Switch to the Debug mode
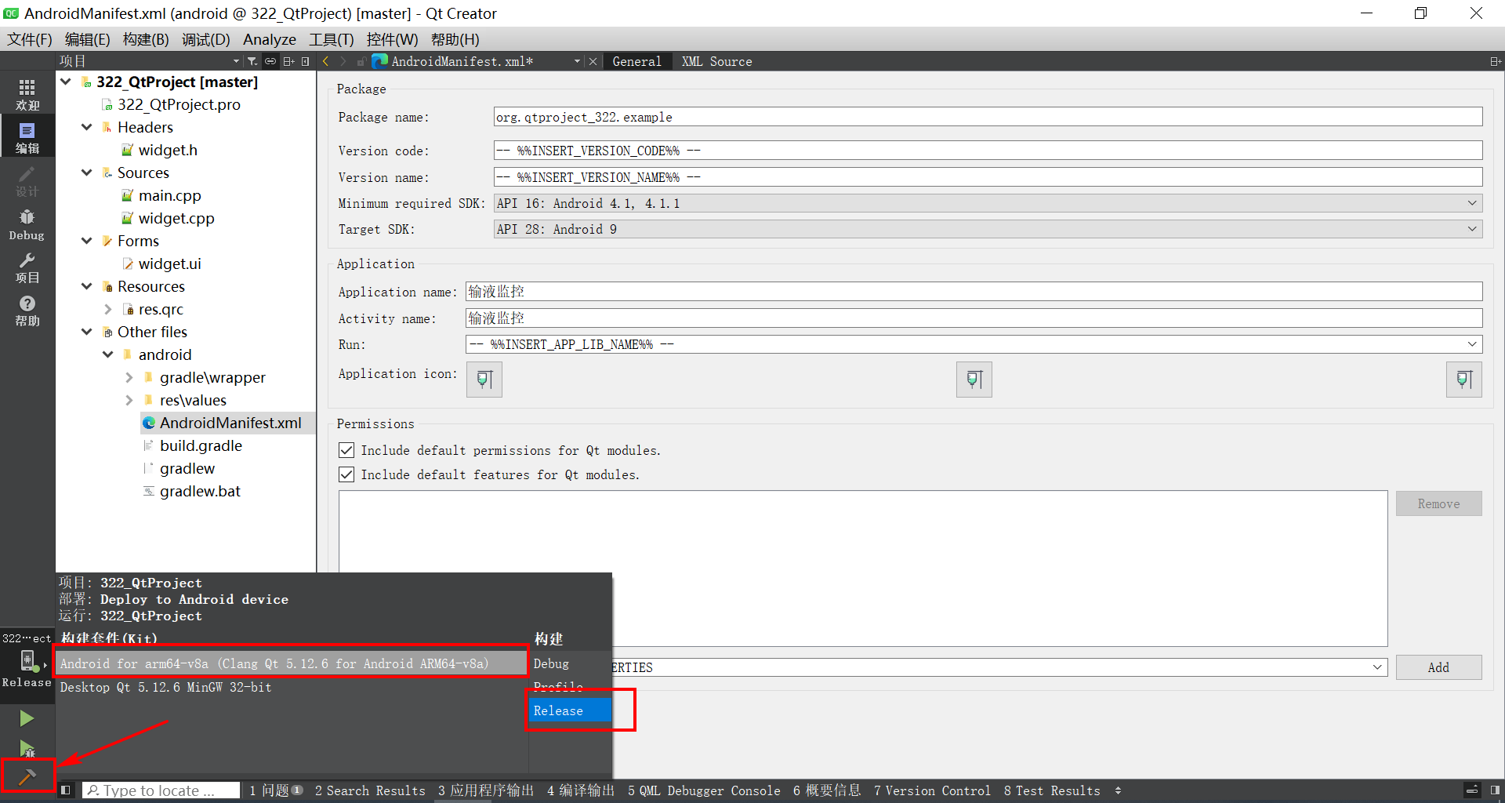Screen dimensions: 1505x803 (27, 224)
